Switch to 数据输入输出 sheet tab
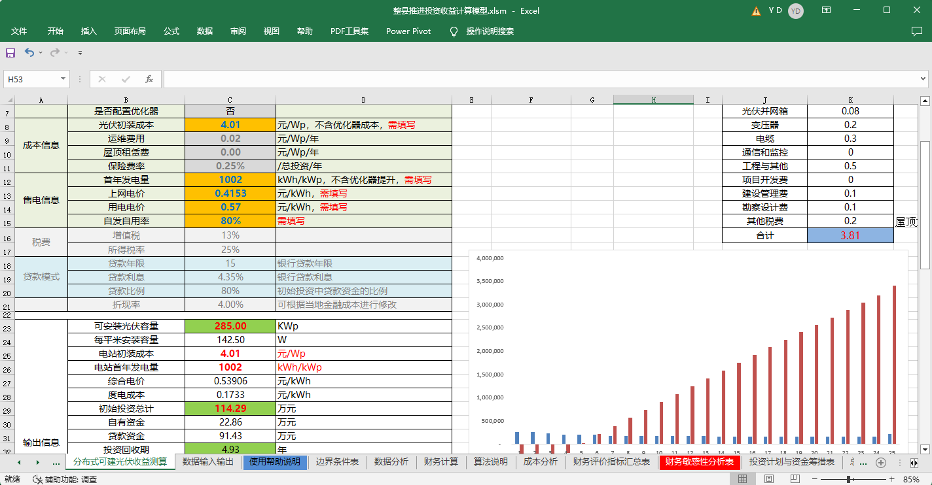Viewport: 932px width, 485px height. coord(207,462)
